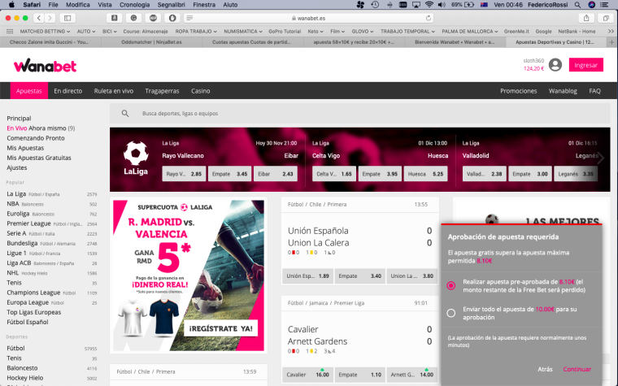618x386 pixels.
Task: Bet on Celta Vigo at 1.65
Action: pyautogui.click(x=334, y=174)
